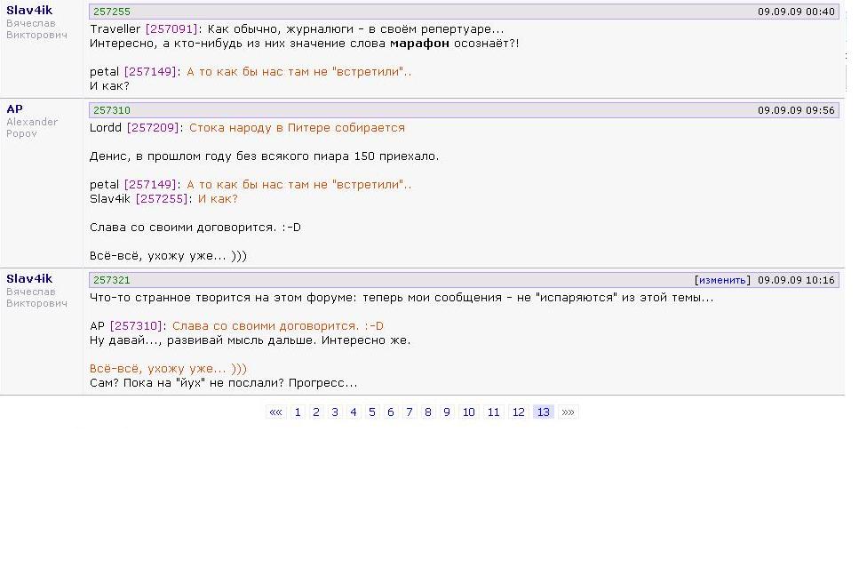Open page 5 of the thread
Image resolution: width=867 pixels, height=584 pixels.
[372, 412]
